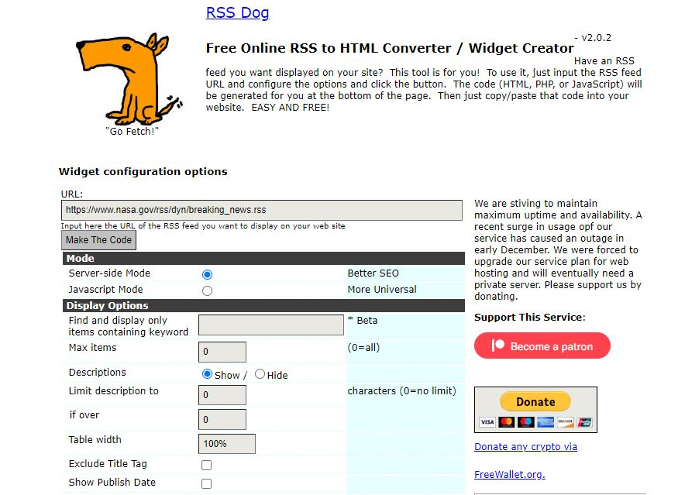Click the '(0=all)' hint text
This screenshot has width=685, height=495.
pos(363,348)
